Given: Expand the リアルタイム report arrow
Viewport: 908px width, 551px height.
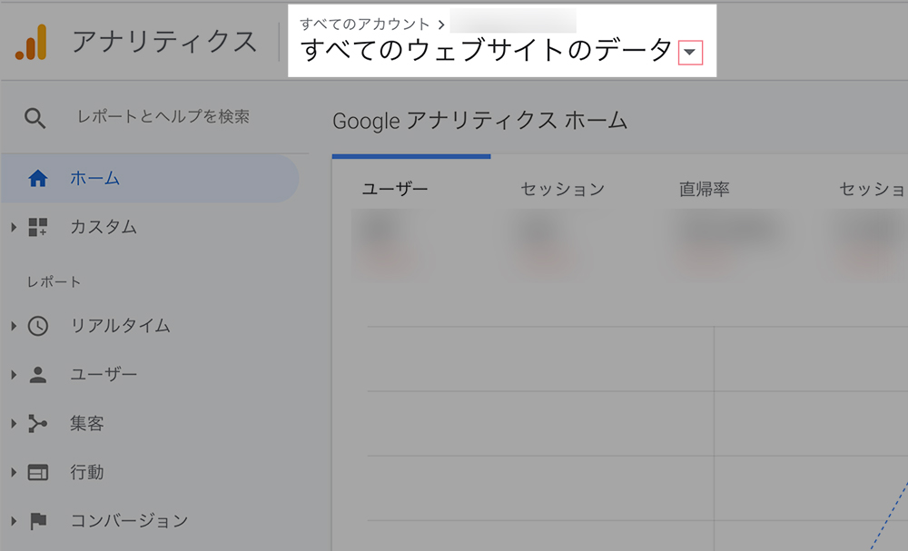Looking at the screenshot, I should tap(14, 326).
